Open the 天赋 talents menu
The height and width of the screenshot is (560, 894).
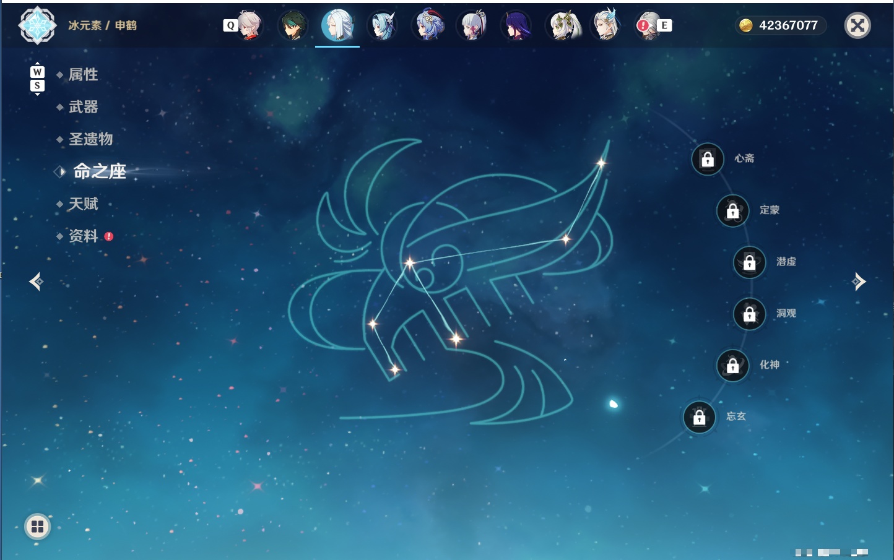click(83, 204)
